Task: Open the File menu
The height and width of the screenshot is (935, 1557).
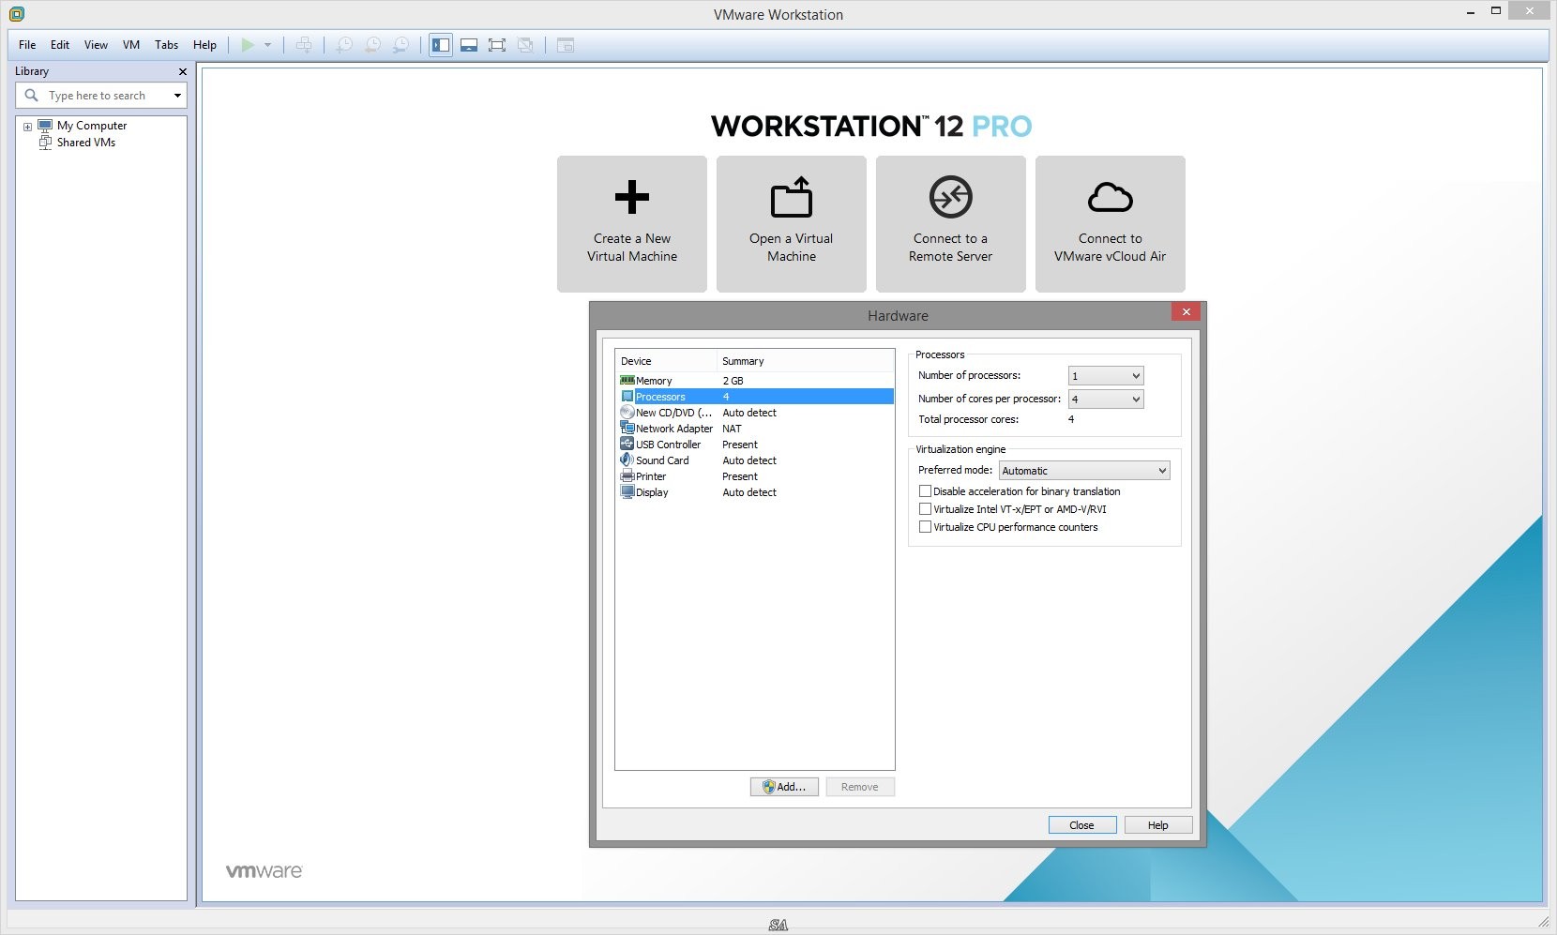Action: click(x=27, y=45)
